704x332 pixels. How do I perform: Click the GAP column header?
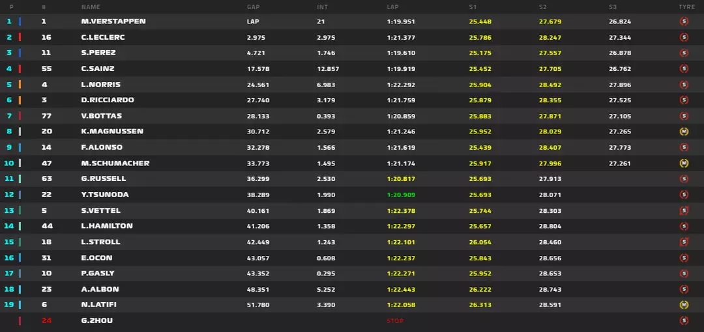(x=253, y=7)
